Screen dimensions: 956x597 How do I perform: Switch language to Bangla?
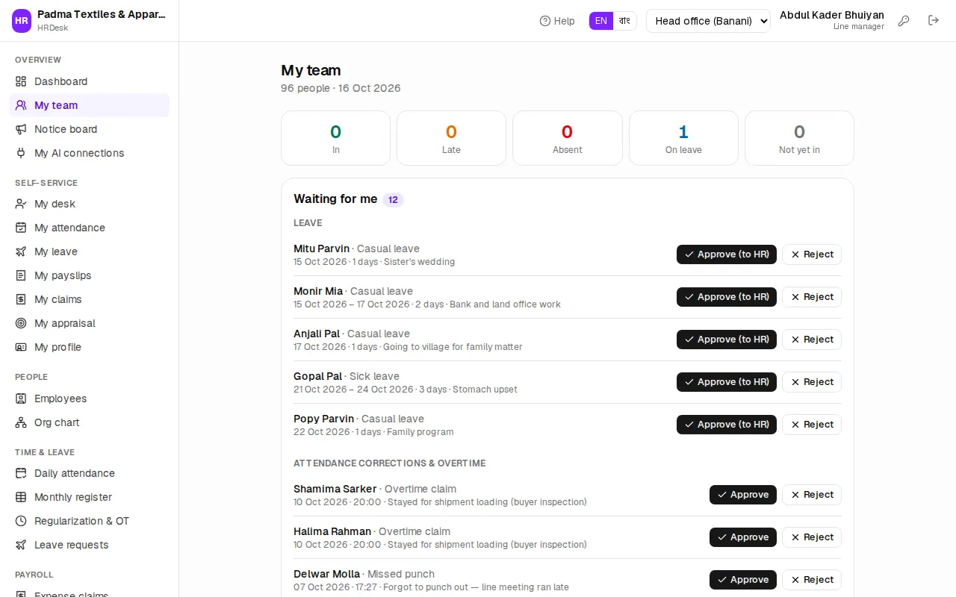point(624,21)
